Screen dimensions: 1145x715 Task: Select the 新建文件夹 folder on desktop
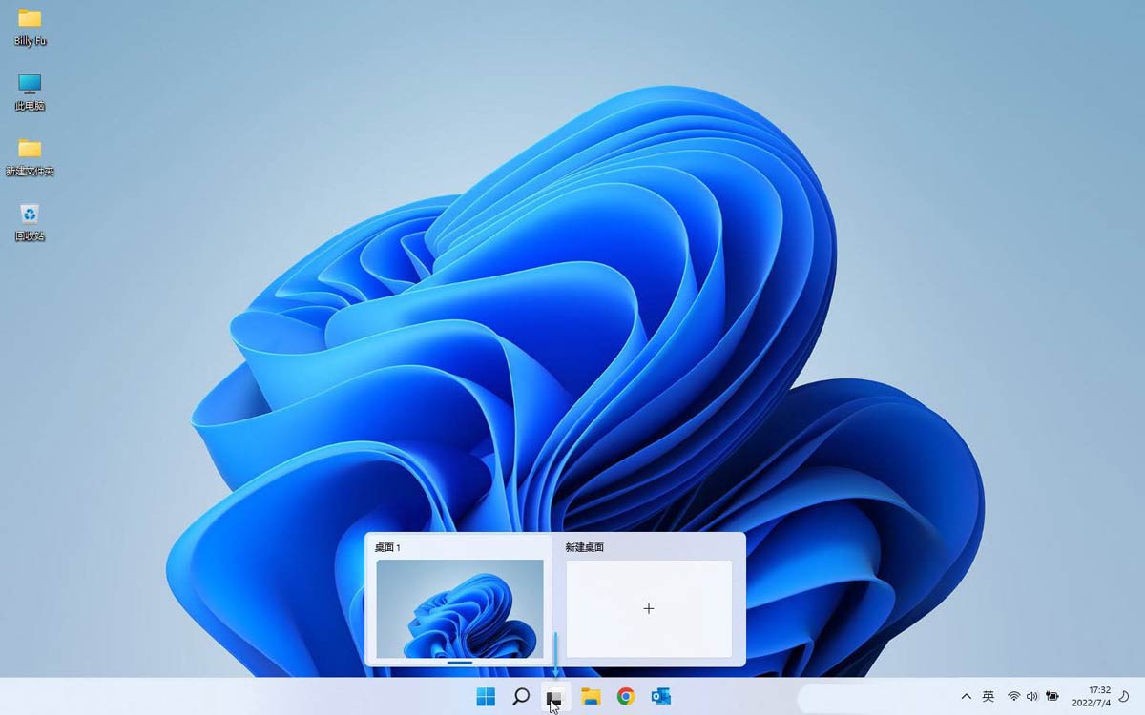(x=30, y=149)
